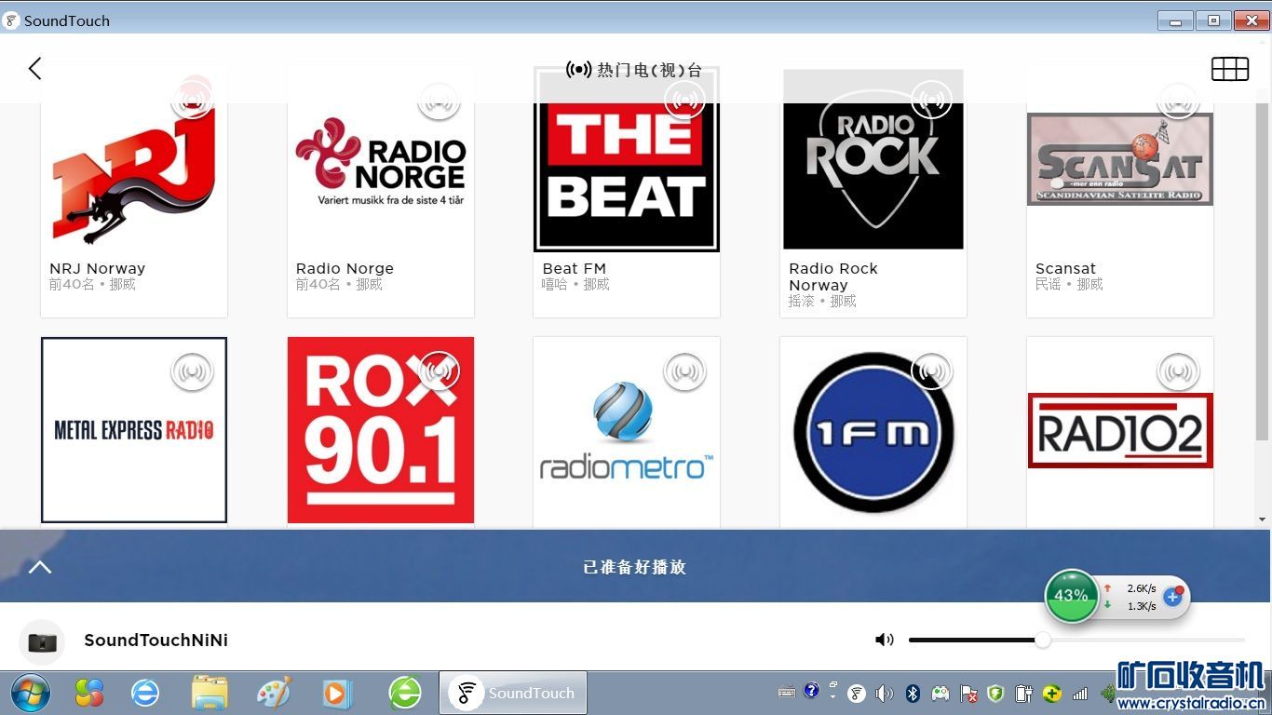Open the game controller tray icon
Screen dimensions: 1272x715
point(940,693)
